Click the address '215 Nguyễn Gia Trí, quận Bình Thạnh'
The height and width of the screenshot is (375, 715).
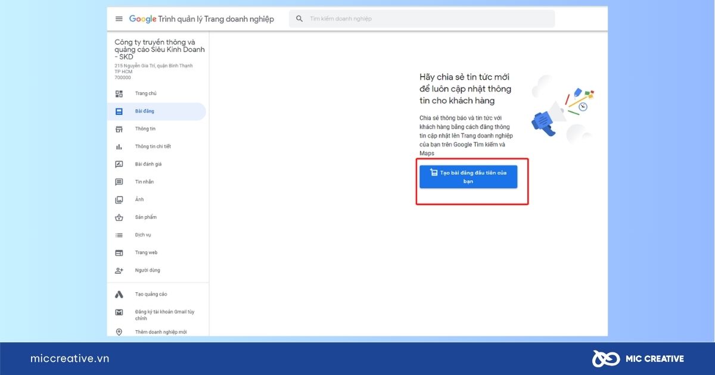click(x=154, y=65)
